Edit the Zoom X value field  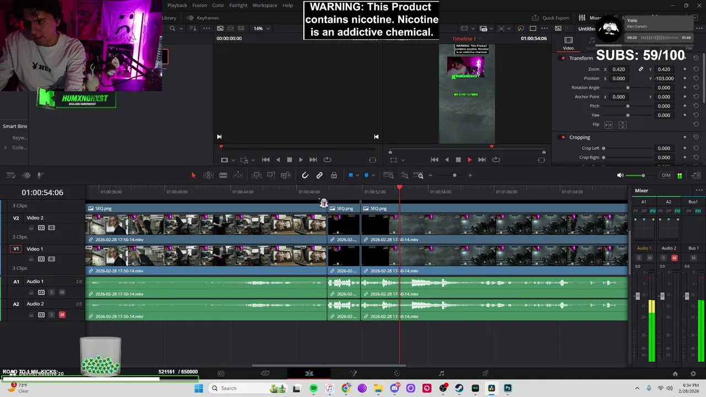619,69
